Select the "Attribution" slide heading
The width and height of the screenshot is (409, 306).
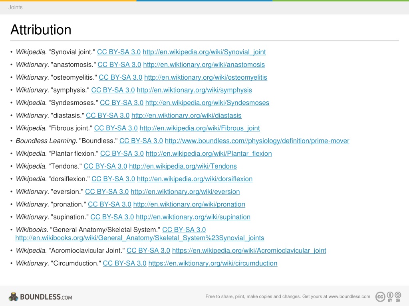tap(41, 29)
